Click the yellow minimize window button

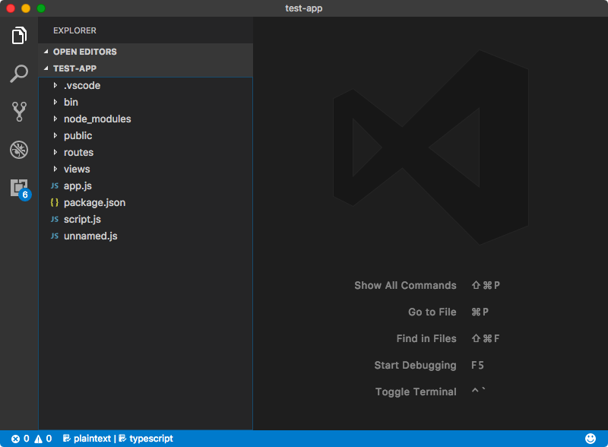[26, 8]
